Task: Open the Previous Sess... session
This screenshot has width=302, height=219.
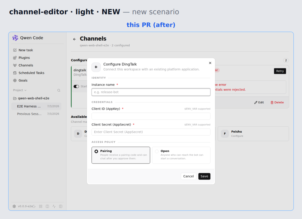Action: (x=36, y=114)
